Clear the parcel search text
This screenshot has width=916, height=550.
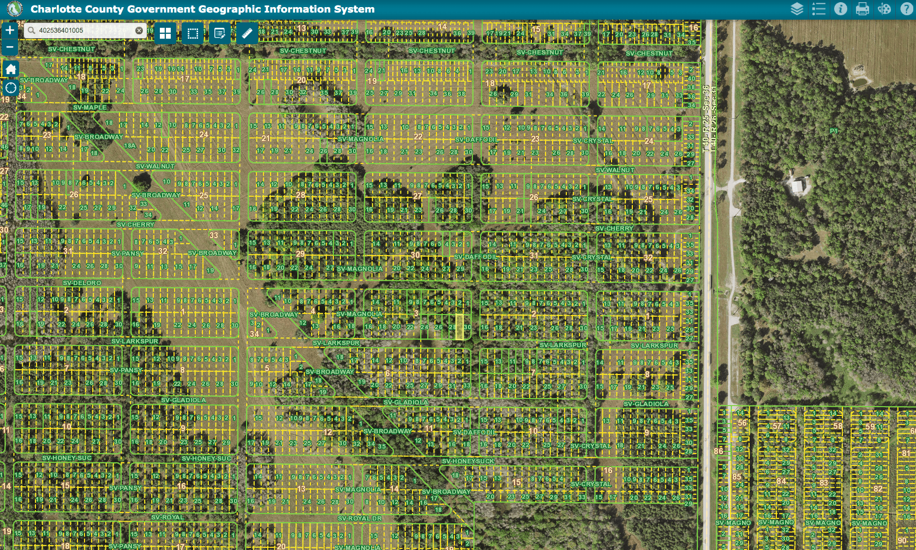(139, 31)
